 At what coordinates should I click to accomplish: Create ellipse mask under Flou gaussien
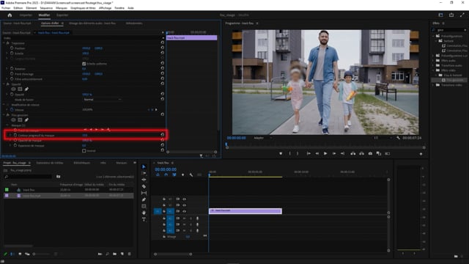pyautogui.click(x=13, y=120)
